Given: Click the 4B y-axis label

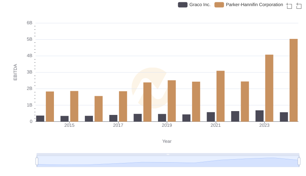Looking at the screenshot, I should (29, 56).
